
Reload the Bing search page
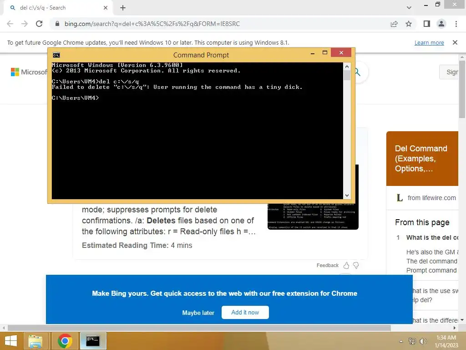click(x=39, y=24)
